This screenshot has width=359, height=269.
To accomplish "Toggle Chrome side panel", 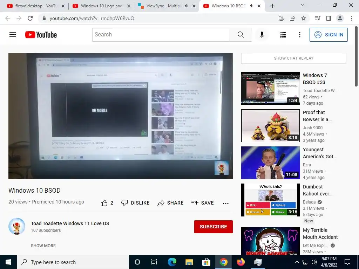I will (x=329, y=18).
